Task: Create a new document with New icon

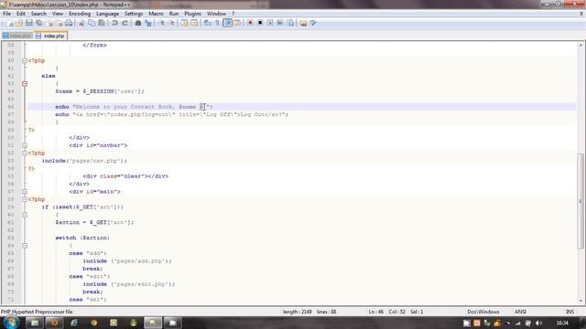Action: pos(9,23)
